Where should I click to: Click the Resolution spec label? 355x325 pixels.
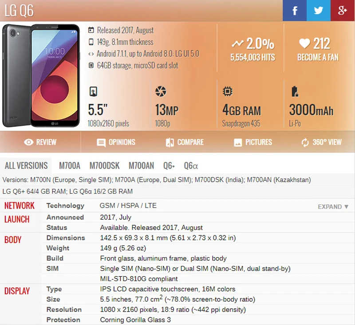click(x=64, y=309)
